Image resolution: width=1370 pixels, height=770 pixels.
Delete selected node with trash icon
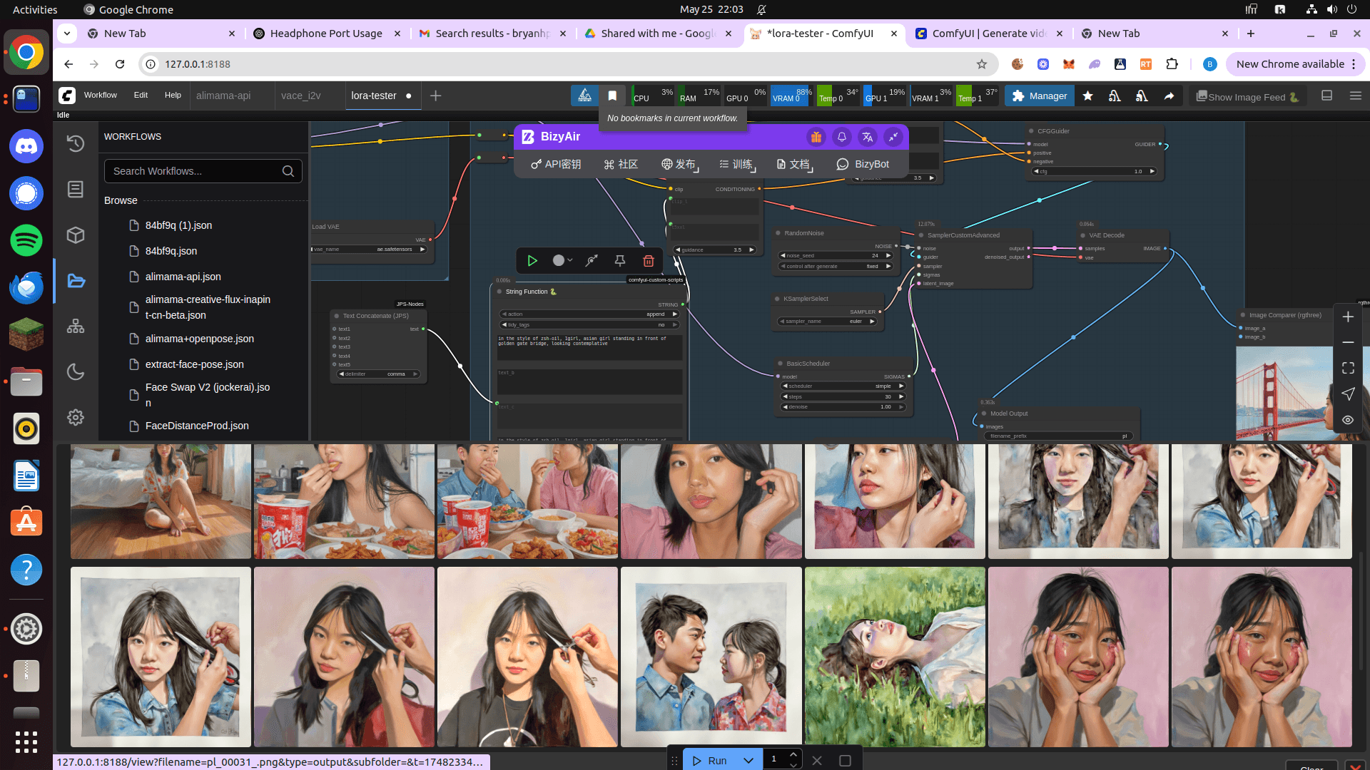click(x=649, y=261)
